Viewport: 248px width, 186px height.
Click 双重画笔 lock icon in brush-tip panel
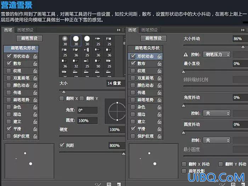click(35, 78)
